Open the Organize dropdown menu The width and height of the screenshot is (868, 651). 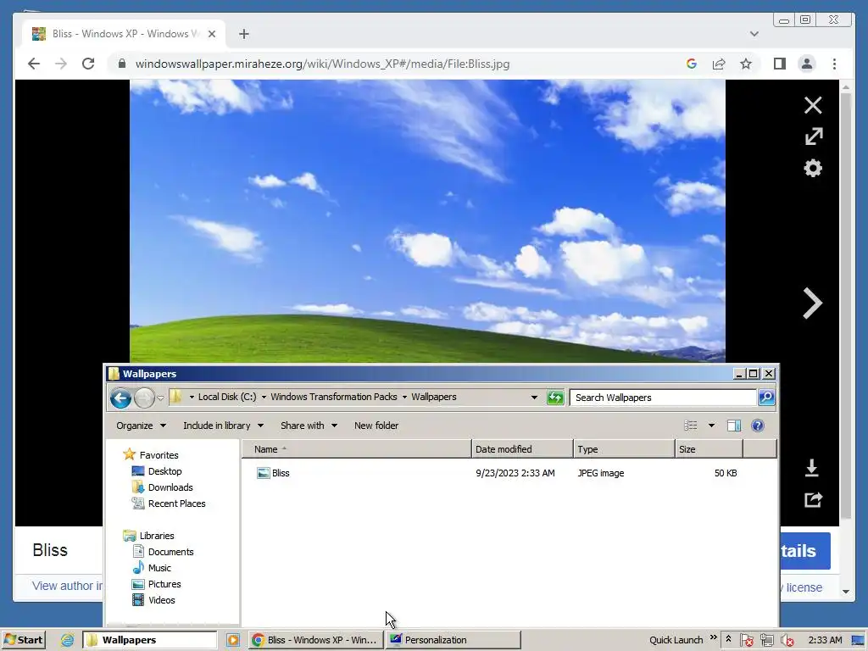coord(141,426)
